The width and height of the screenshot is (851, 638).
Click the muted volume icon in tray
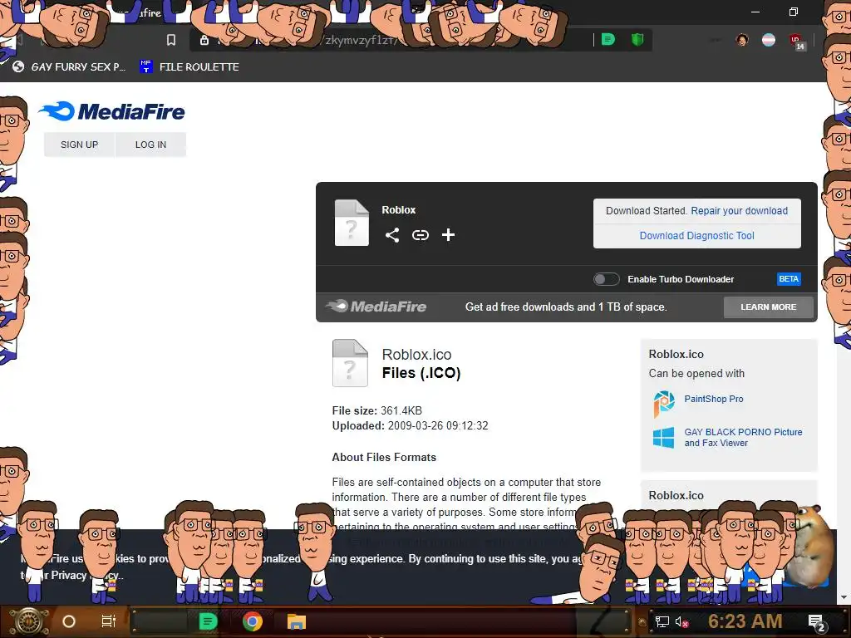pos(681,621)
